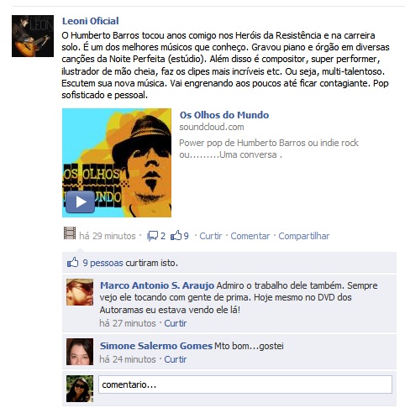
Task: Click Comentar under the main post
Action: click(x=250, y=236)
